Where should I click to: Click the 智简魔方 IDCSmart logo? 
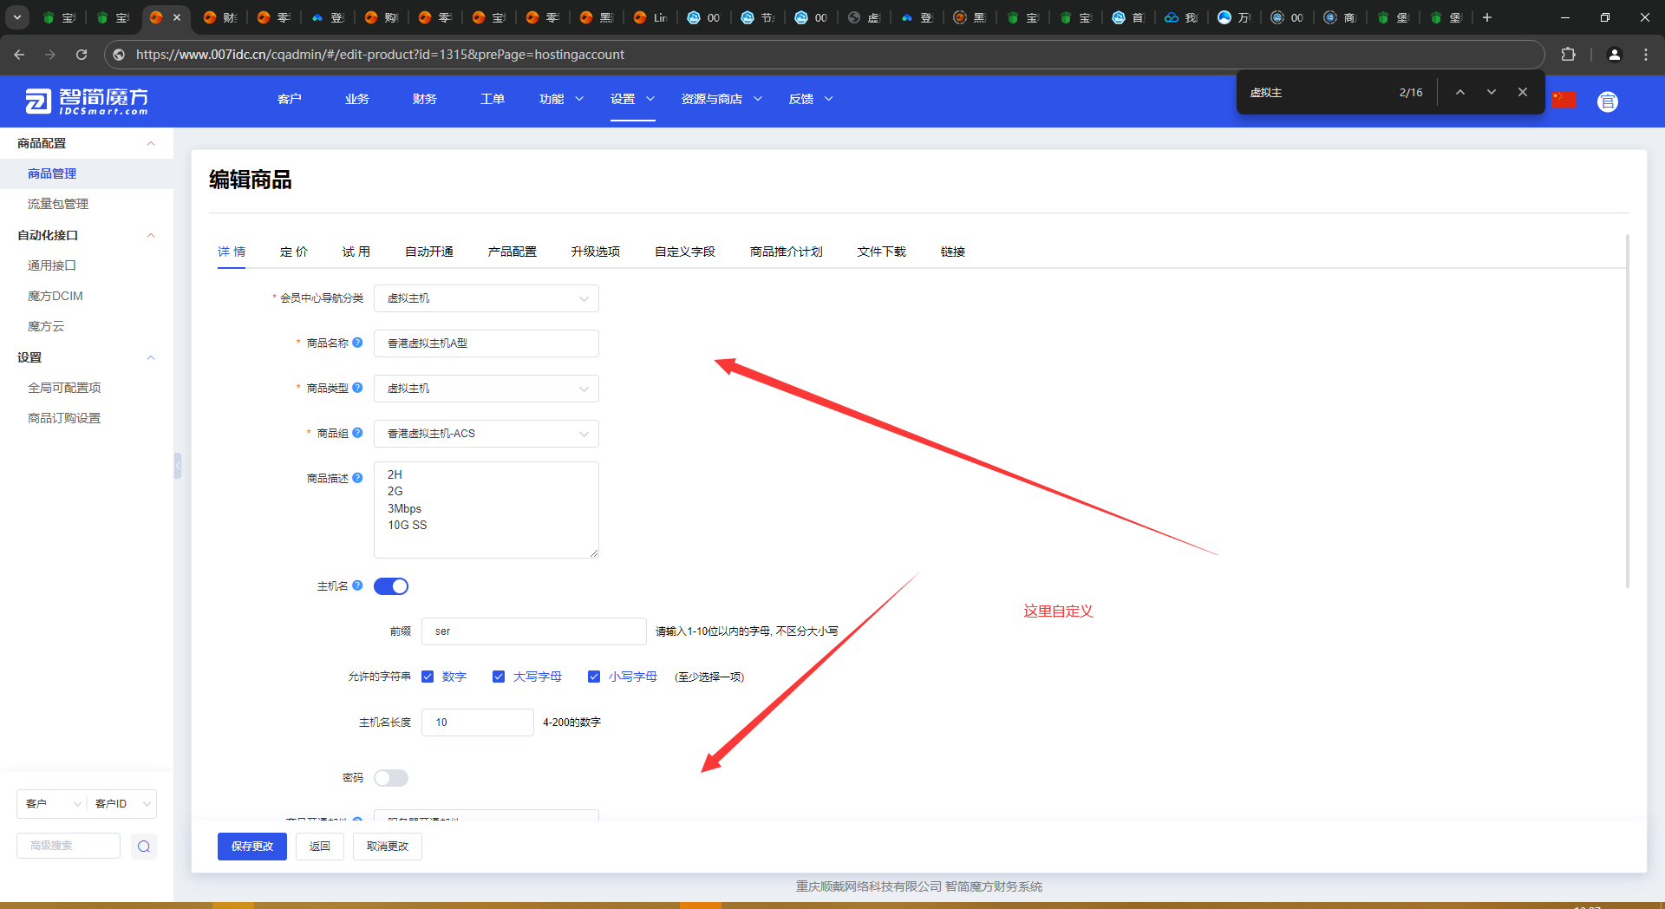pyautogui.click(x=87, y=101)
